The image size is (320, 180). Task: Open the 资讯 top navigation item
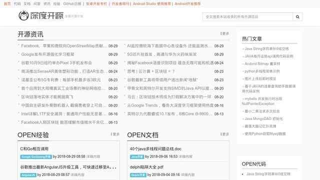pyautogui.click(x=47, y=3)
